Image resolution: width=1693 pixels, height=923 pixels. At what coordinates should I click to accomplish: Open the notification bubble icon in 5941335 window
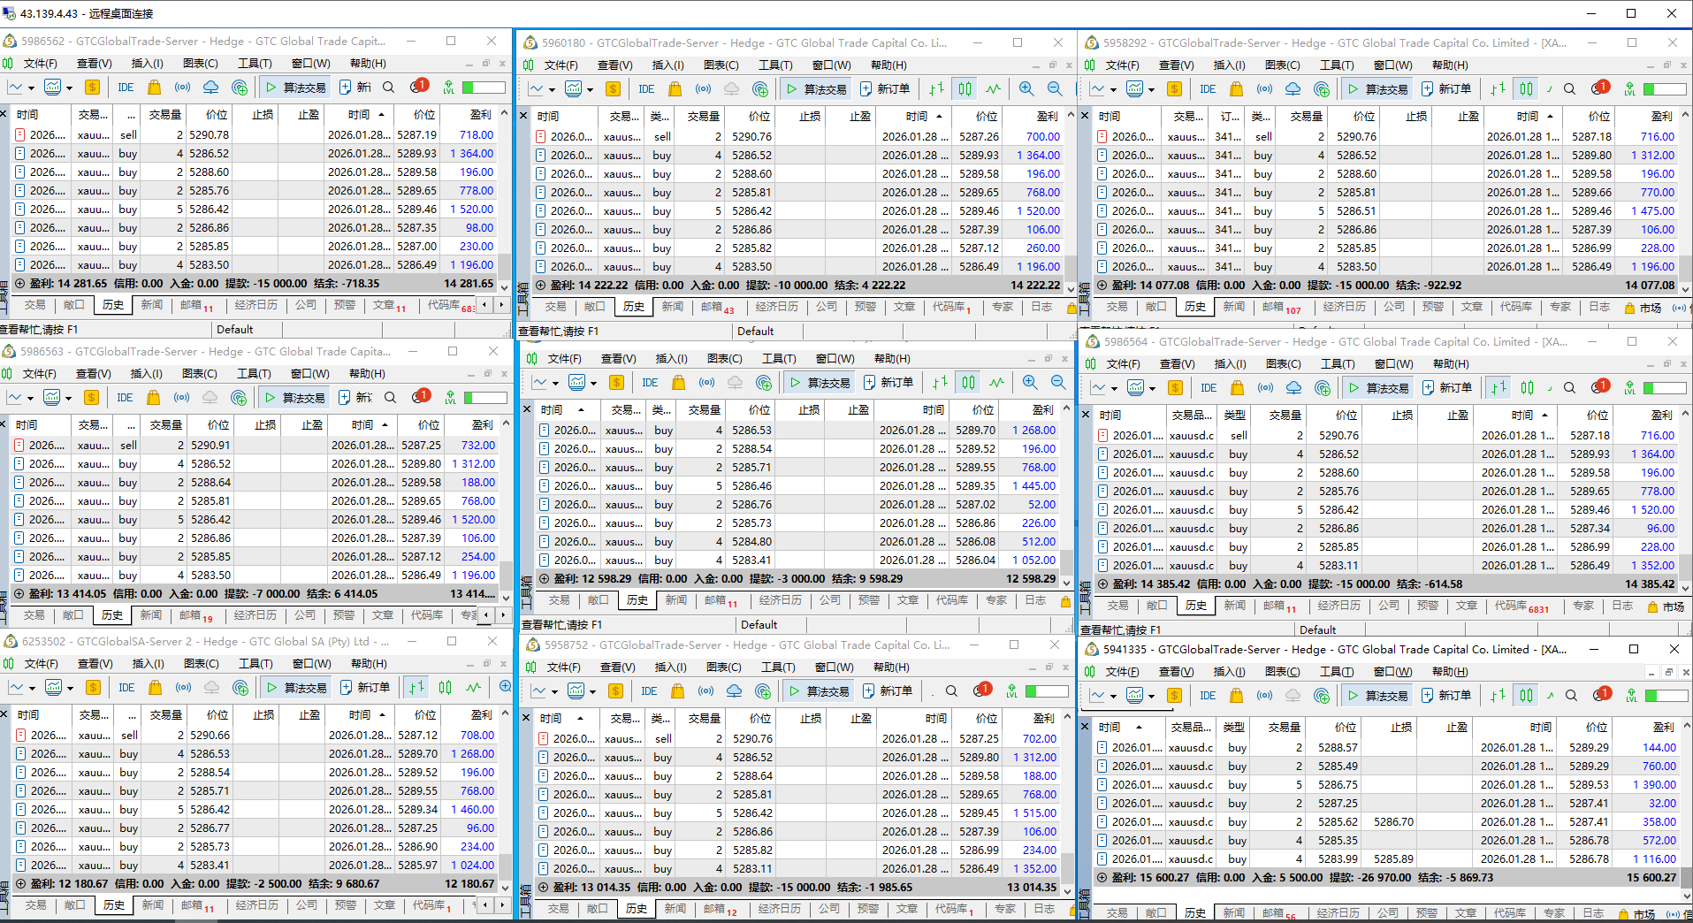pyautogui.click(x=1601, y=695)
